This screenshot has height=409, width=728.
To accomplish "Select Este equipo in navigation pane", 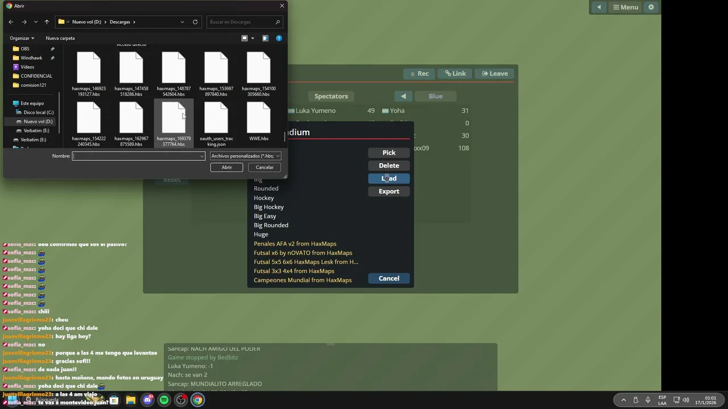I will click(x=32, y=103).
